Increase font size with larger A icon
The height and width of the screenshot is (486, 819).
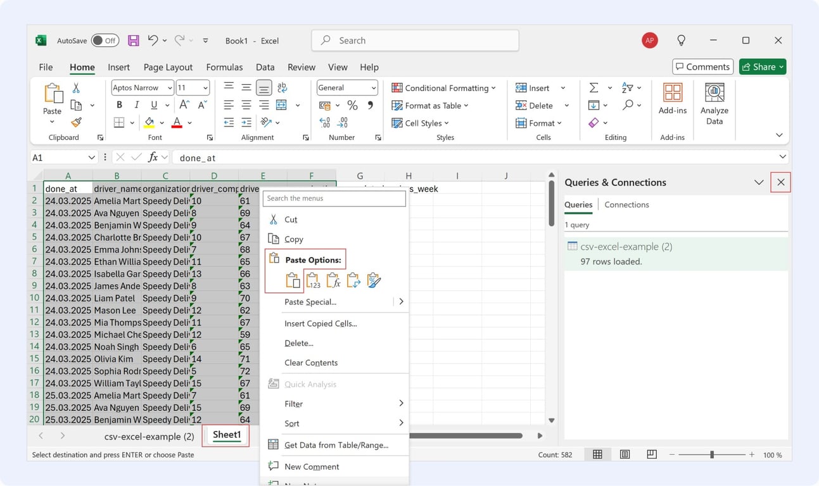tap(184, 105)
